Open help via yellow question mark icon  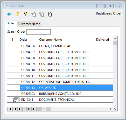tap(17, 14)
